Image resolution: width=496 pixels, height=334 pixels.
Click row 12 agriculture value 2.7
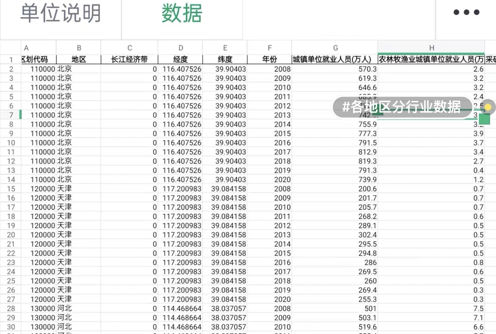click(x=431, y=161)
